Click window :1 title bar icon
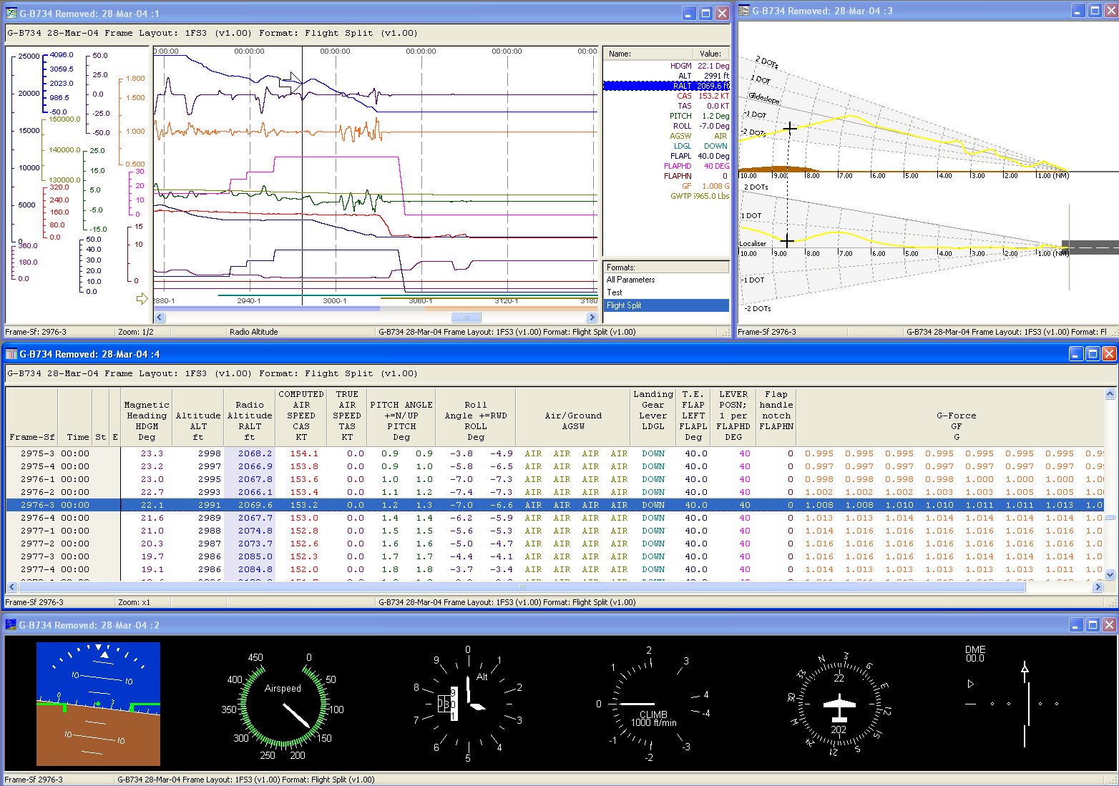1119x786 pixels. pyautogui.click(x=11, y=13)
